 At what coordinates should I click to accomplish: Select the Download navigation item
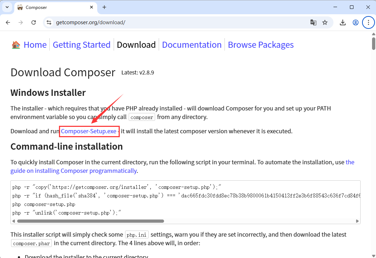click(x=136, y=45)
